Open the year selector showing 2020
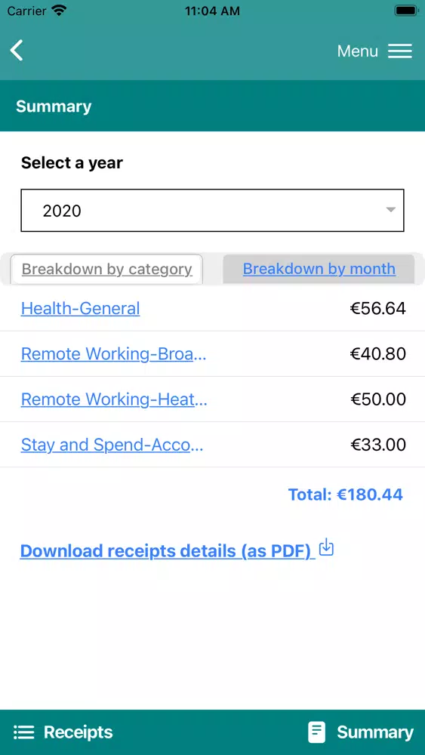The height and width of the screenshot is (755, 425). [x=212, y=211]
